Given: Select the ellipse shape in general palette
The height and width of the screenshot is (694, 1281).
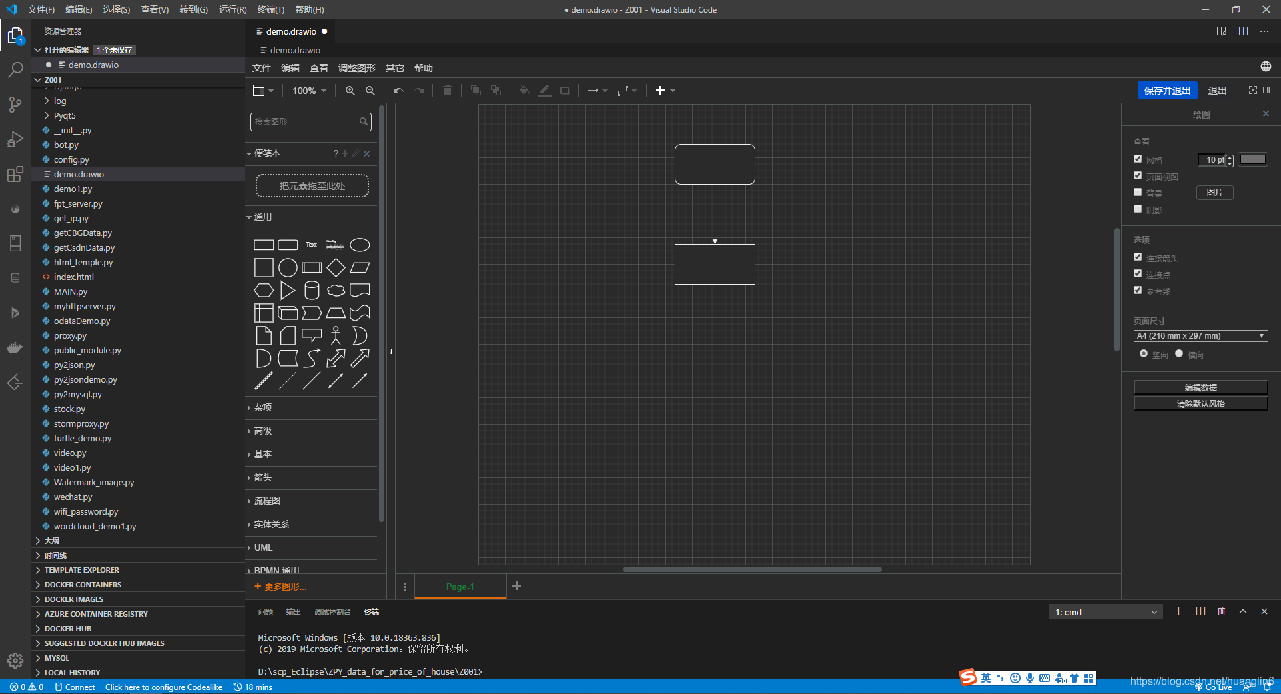Looking at the screenshot, I should 360,245.
